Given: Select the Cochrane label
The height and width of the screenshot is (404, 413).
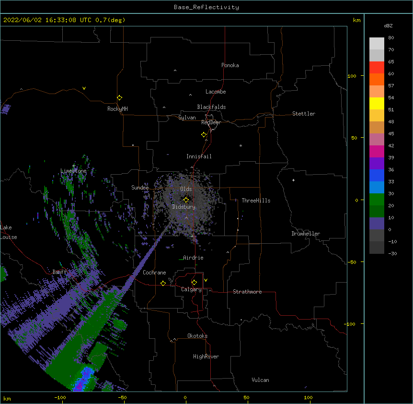Looking at the screenshot, I should click(154, 273).
